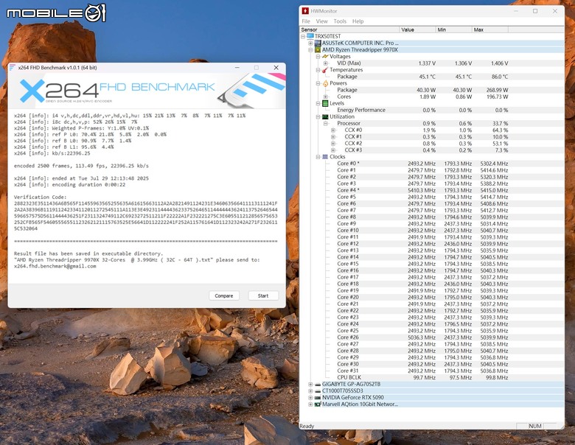Collapse the Voltages section

click(318, 57)
